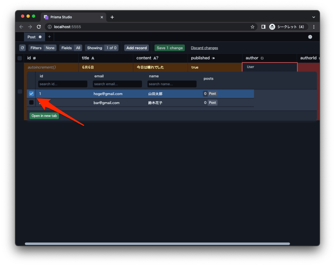
Task: Go back with browser back arrow
Action: coord(21,27)
